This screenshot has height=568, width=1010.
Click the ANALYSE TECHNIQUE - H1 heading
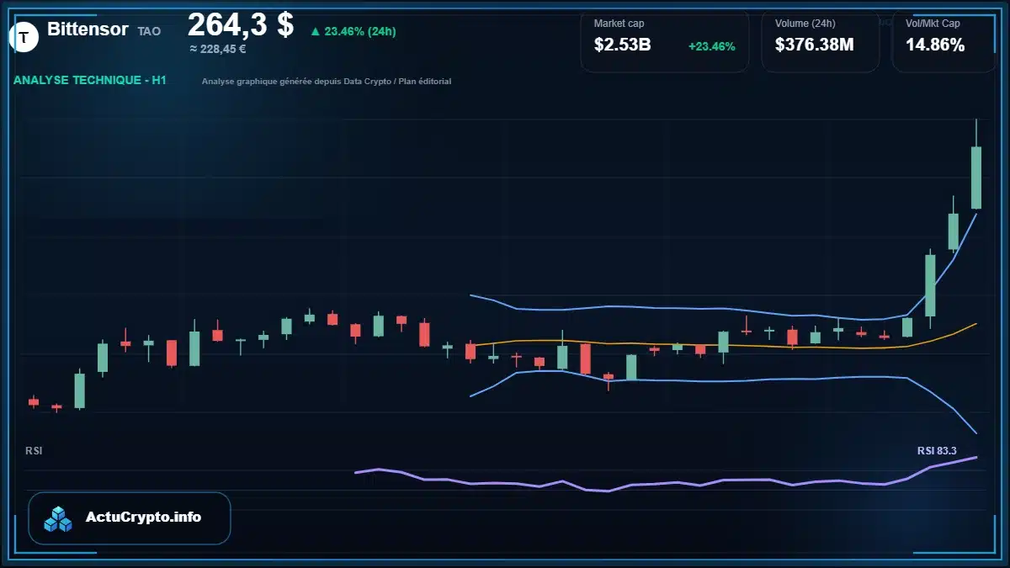[x=90, y=81]
